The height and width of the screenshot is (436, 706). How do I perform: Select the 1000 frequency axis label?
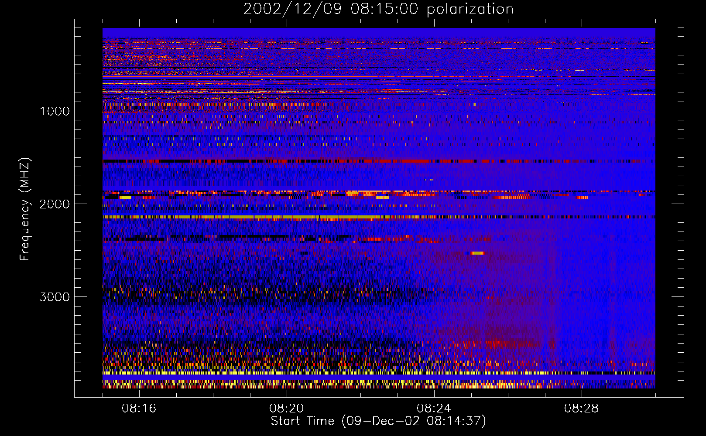tap(55, 111)
